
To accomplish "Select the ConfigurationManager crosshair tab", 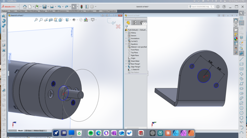I will coord(141,23).
